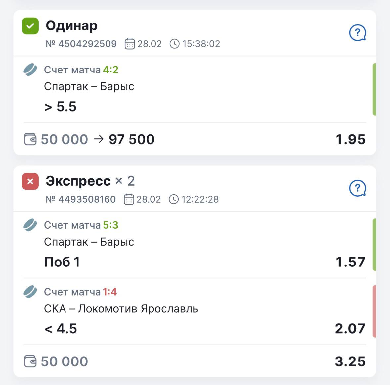Image resolution: width=390 pixels, height=385 pixels.
Task: Open help for the Экспресс bet
Action: click(357, 189)
